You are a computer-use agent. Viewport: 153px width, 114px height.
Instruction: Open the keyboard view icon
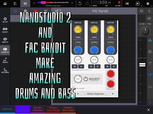(x=5, y=3)
